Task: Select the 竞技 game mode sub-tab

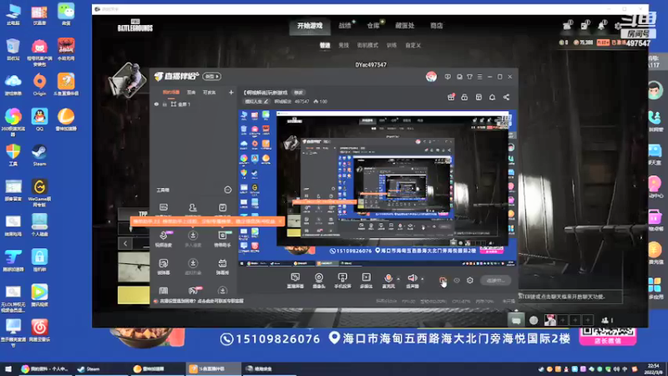Action: click(343, 45)
